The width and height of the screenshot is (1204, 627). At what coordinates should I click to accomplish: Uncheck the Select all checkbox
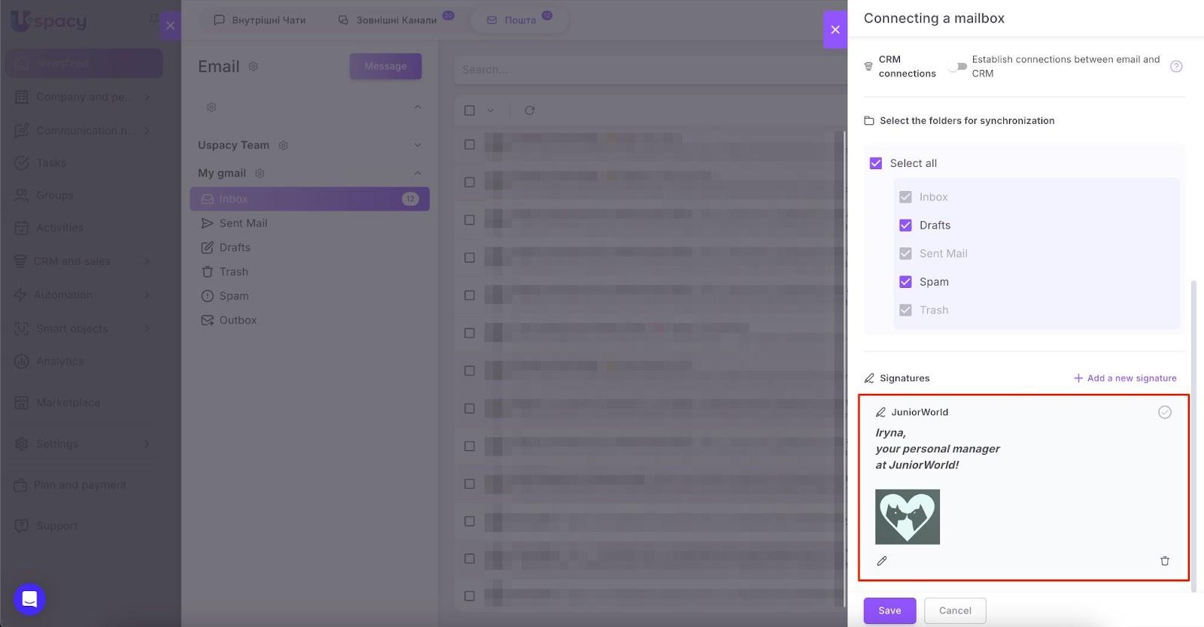pos(876,163)
